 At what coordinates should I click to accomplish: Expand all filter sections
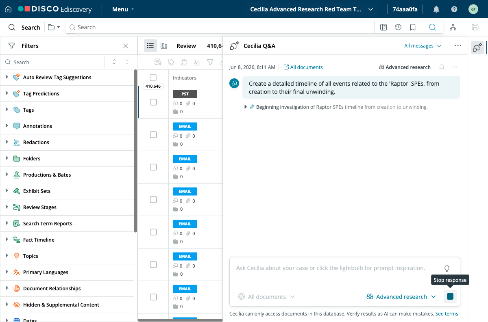(114, 62)
